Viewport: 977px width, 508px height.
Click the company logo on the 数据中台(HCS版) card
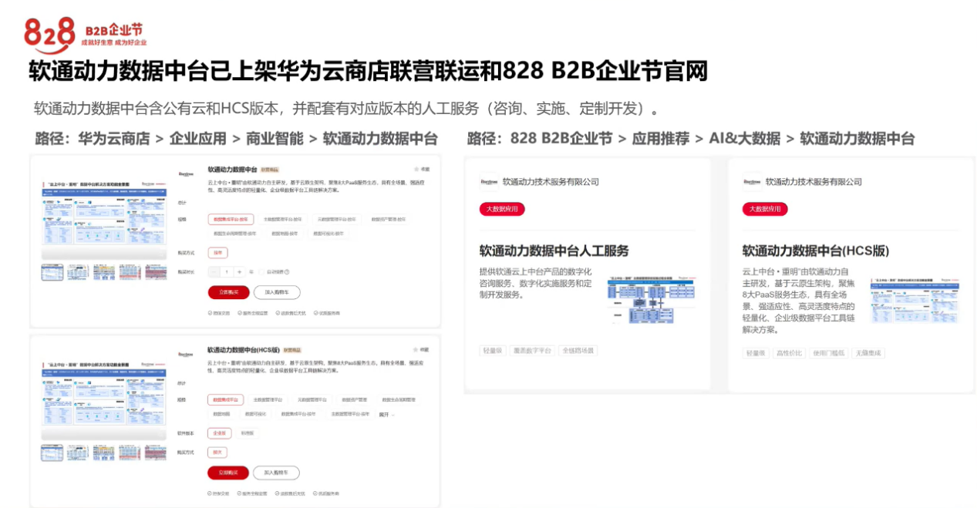[x=752, y=182]
